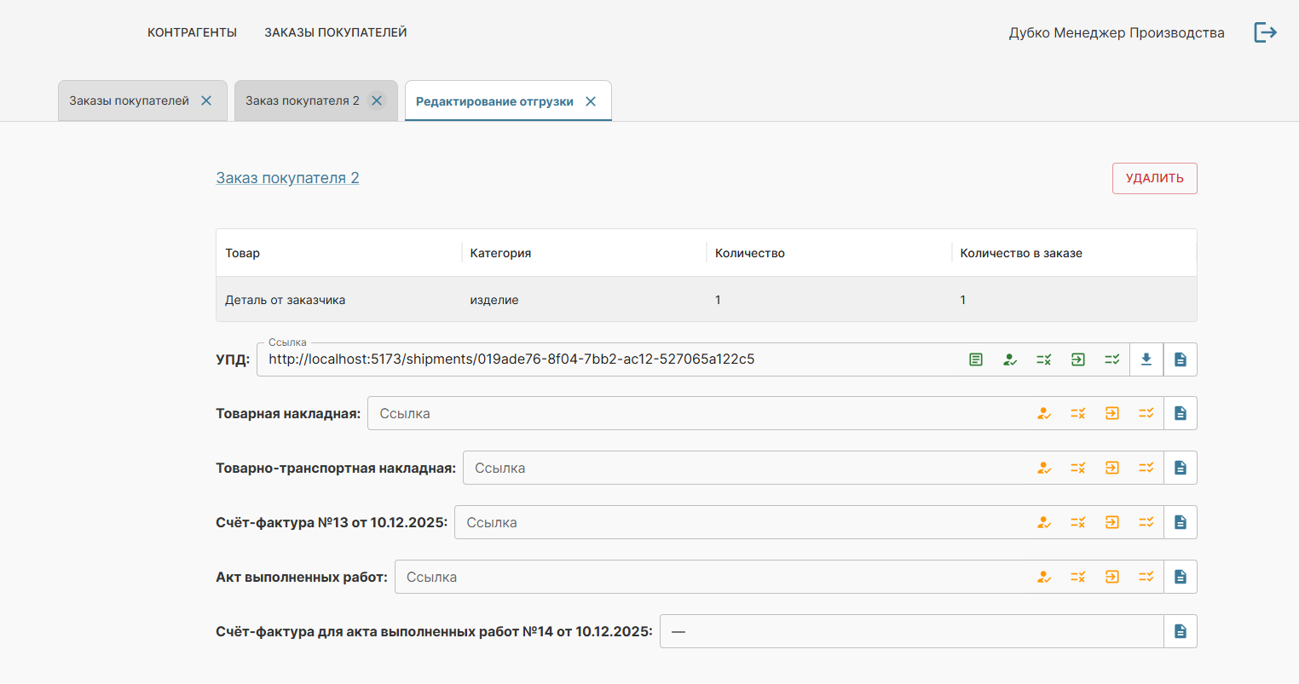Close the Редактирование отгрузки tab
Screen dimensions: 1299x684
(591, 101)
